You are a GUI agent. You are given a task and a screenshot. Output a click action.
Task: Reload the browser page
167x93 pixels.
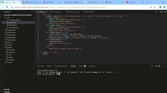[x=7, y=7]
